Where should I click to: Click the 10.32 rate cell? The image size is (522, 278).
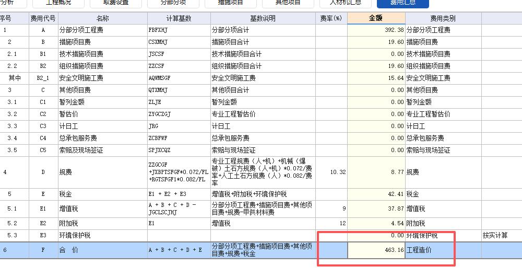[331, 172]
